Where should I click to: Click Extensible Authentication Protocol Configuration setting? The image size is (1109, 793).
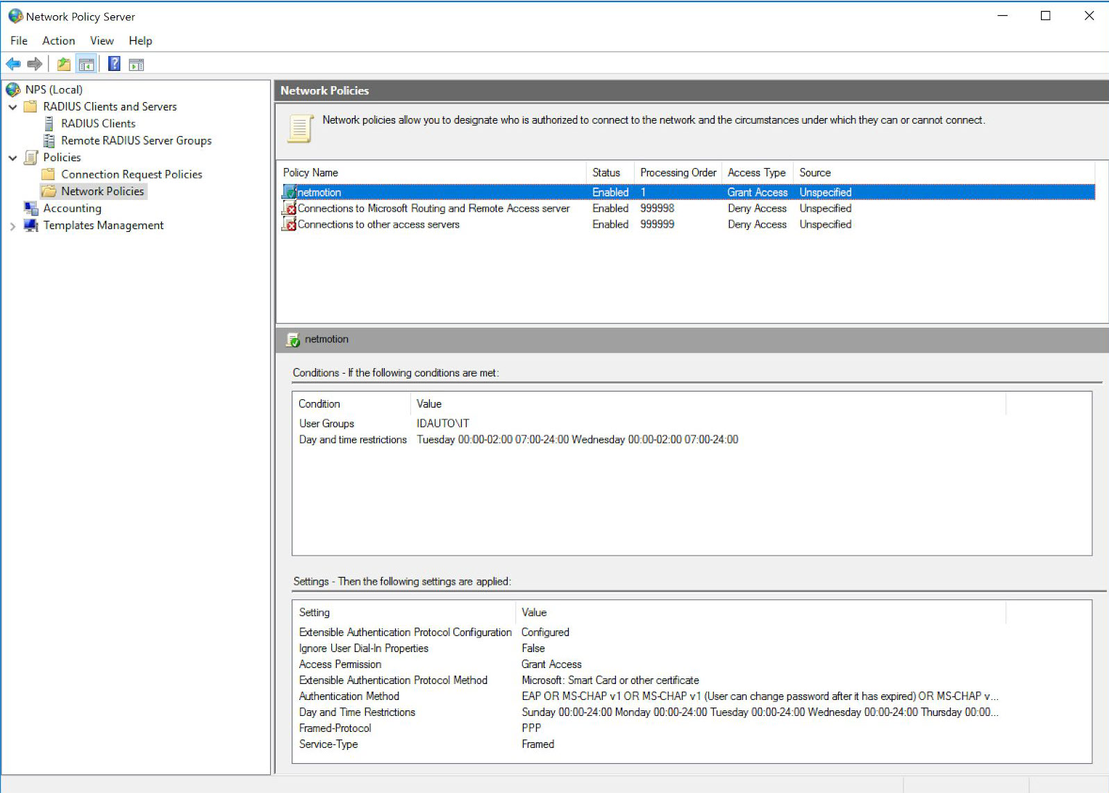[406, 633]
